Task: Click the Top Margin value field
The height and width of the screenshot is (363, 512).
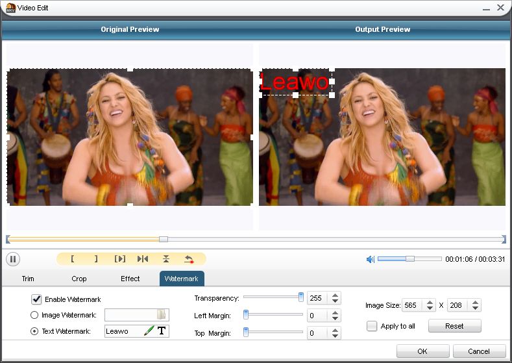Action: click(x=319, y=333)
